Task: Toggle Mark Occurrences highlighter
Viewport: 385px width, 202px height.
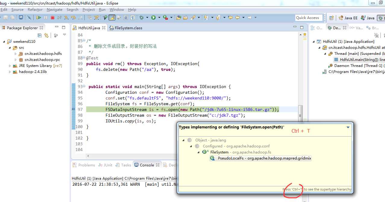Action: (112, 17)
